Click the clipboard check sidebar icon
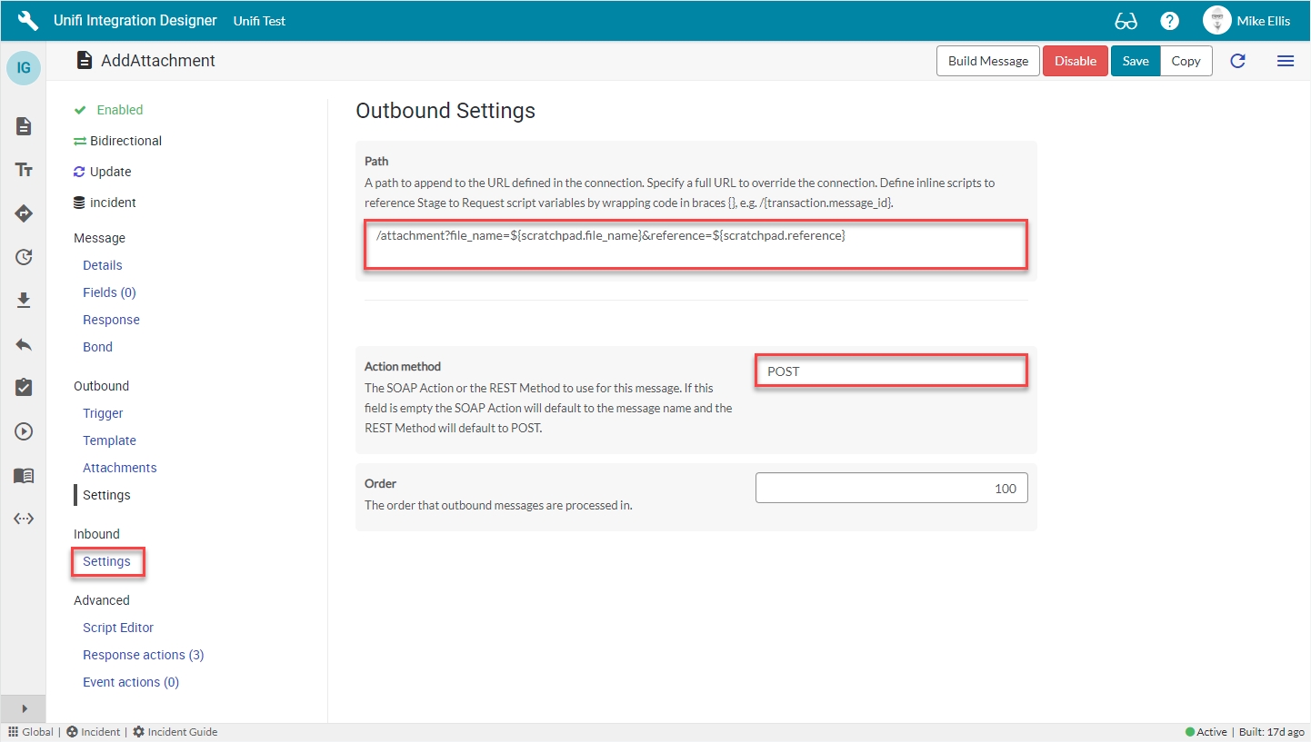 tap(24, 388)
